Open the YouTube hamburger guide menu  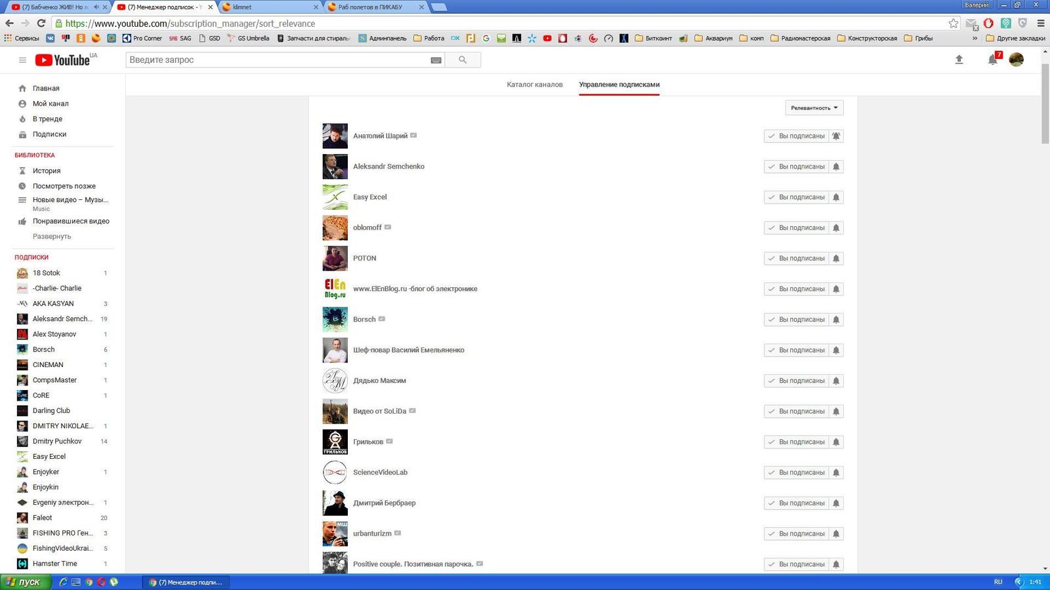(x=22, y=60)
